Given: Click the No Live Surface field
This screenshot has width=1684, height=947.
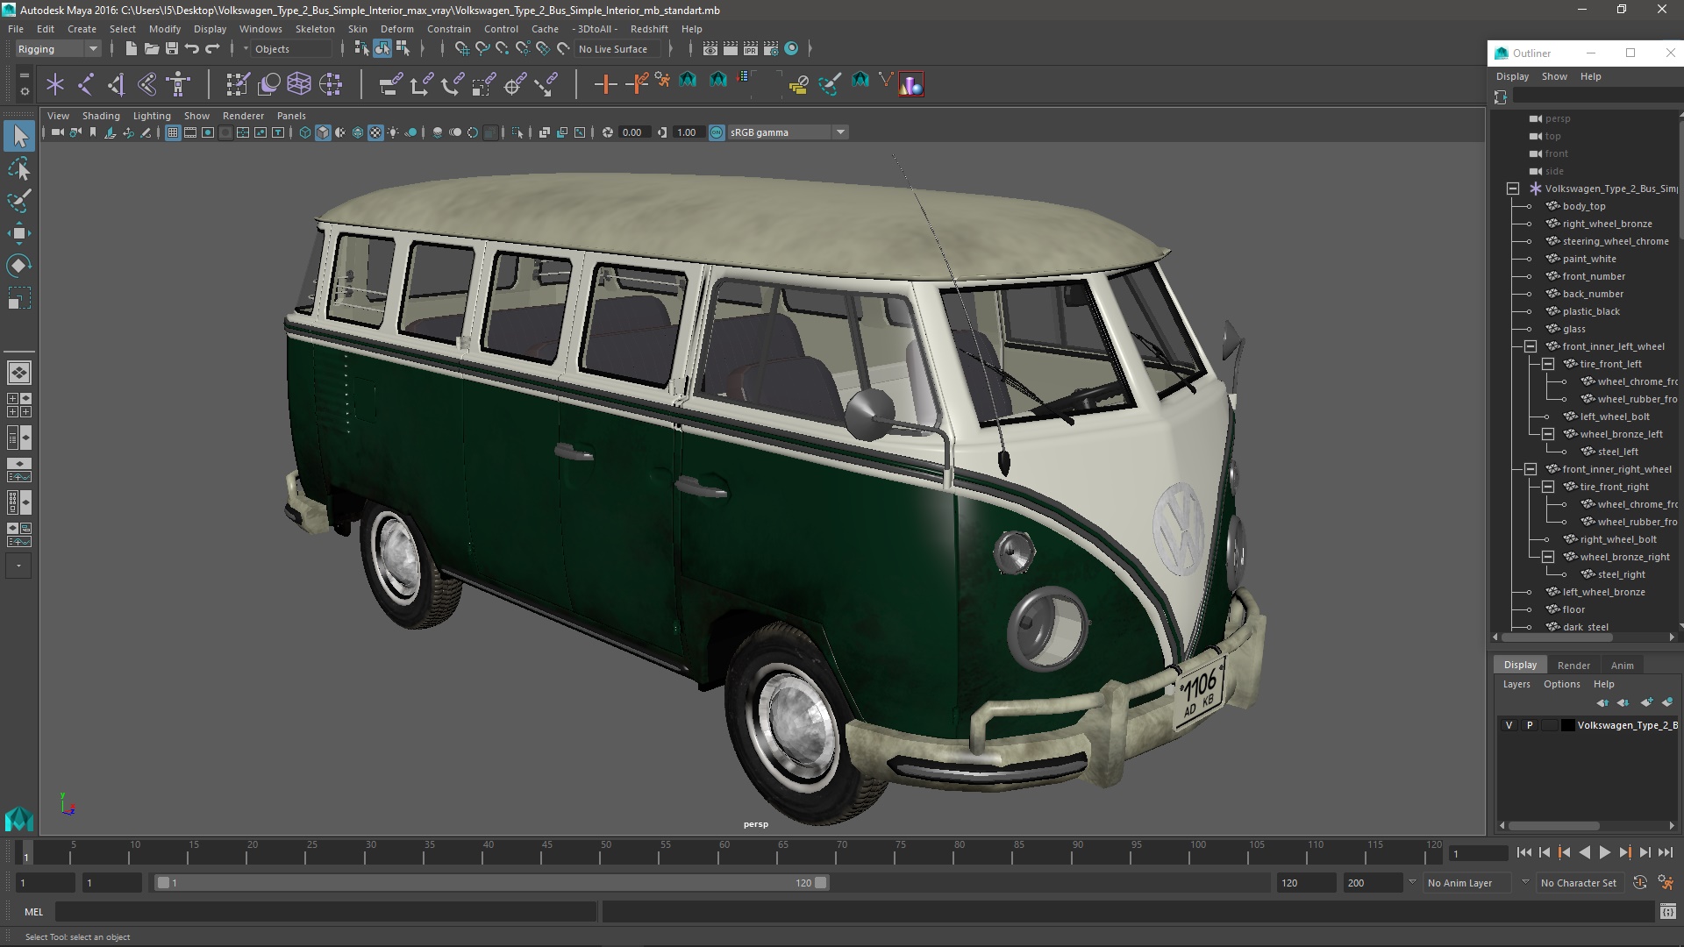Looking at the screenshot, I should [618, 49].
